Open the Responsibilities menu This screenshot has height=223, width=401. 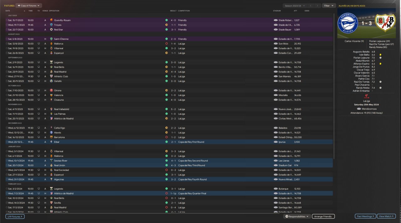click(297, 216)
